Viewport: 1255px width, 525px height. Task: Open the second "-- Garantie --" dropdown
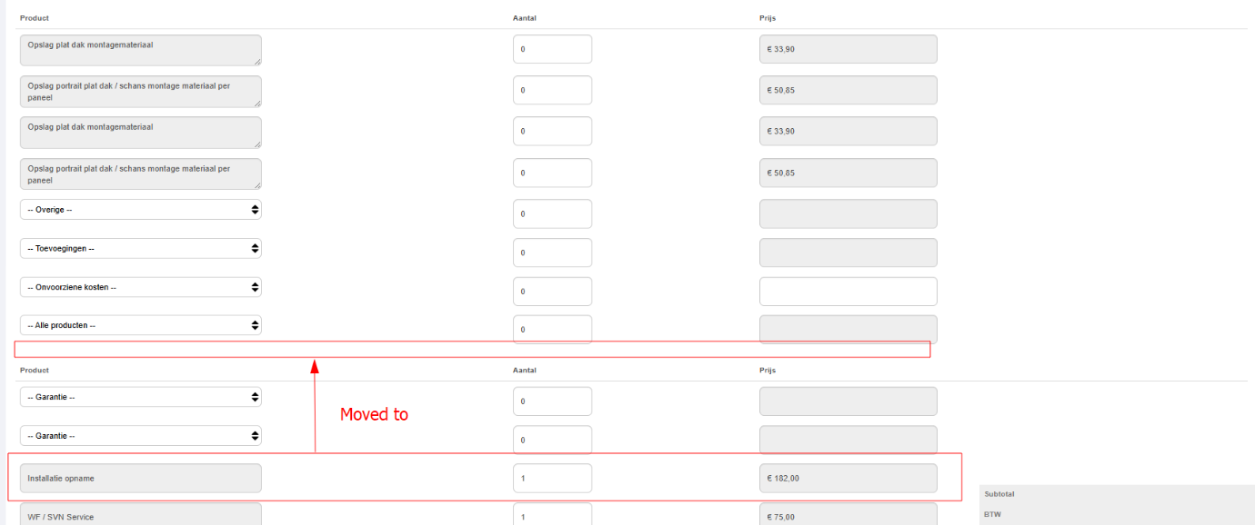[140, 436]
